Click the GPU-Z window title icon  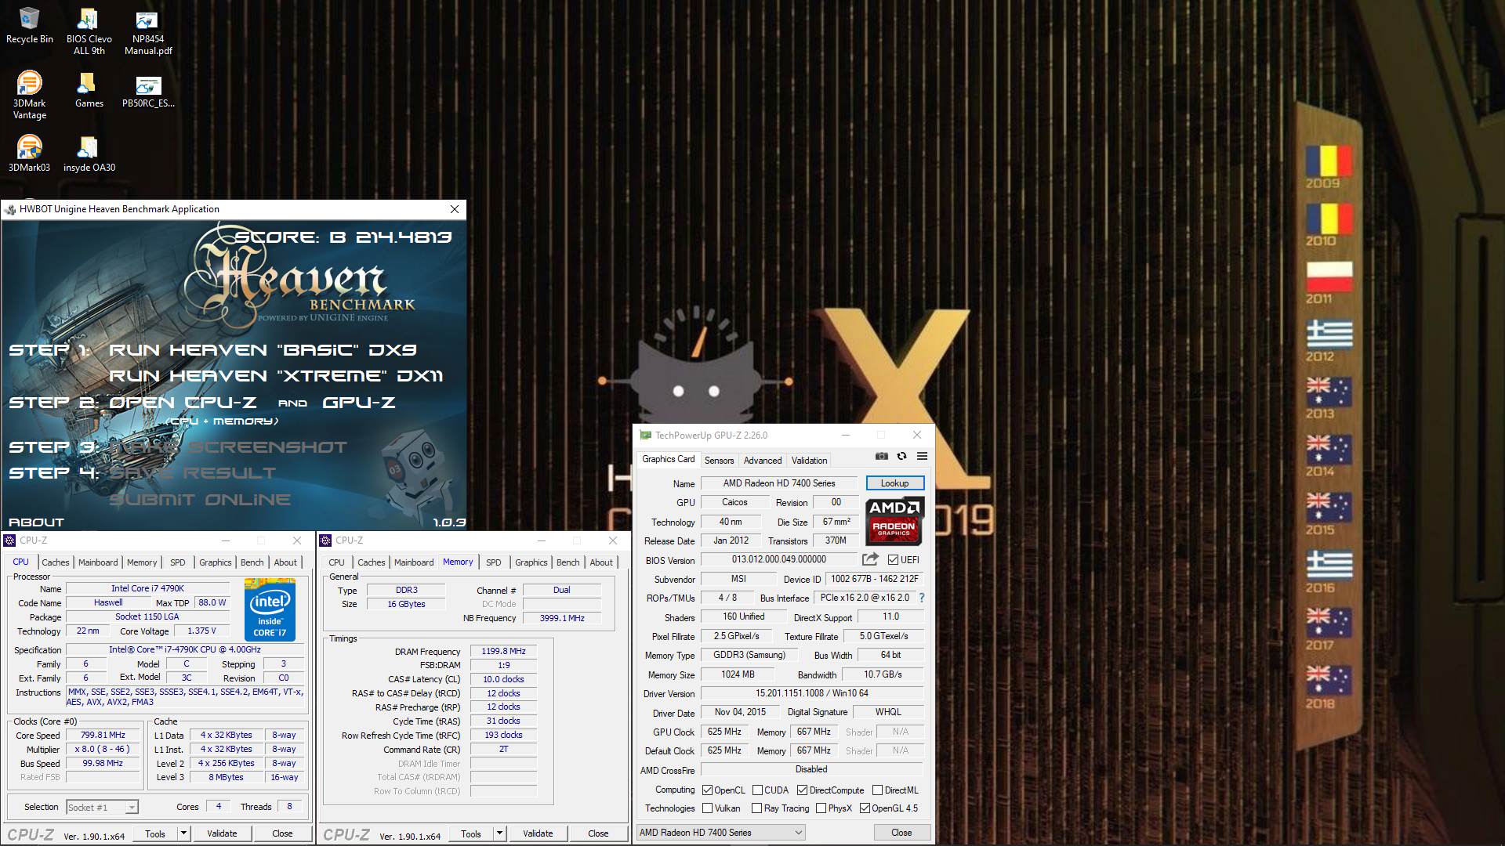coord(645,436)
